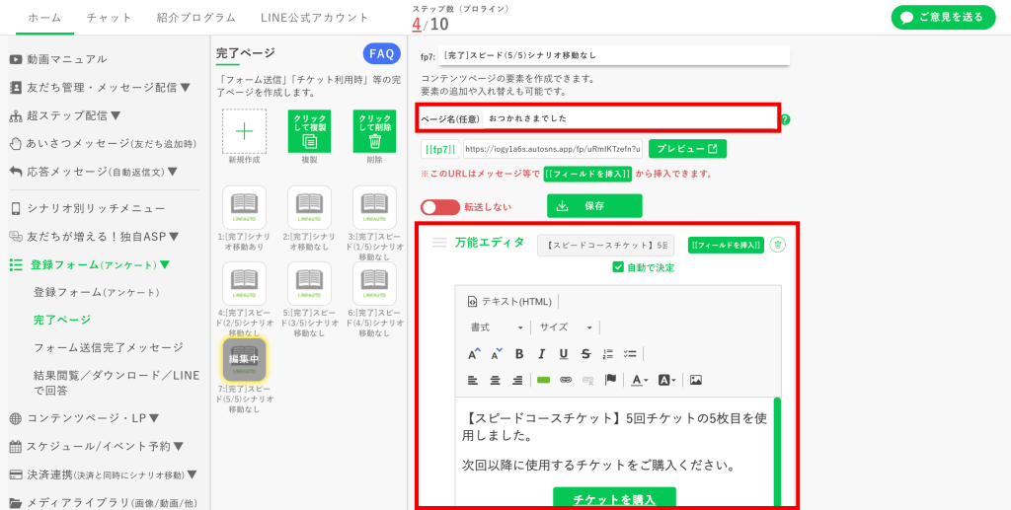This screenshot has height=510, width=1011.
Task: Click the remove link icon
Action: [x=587, y=380]
